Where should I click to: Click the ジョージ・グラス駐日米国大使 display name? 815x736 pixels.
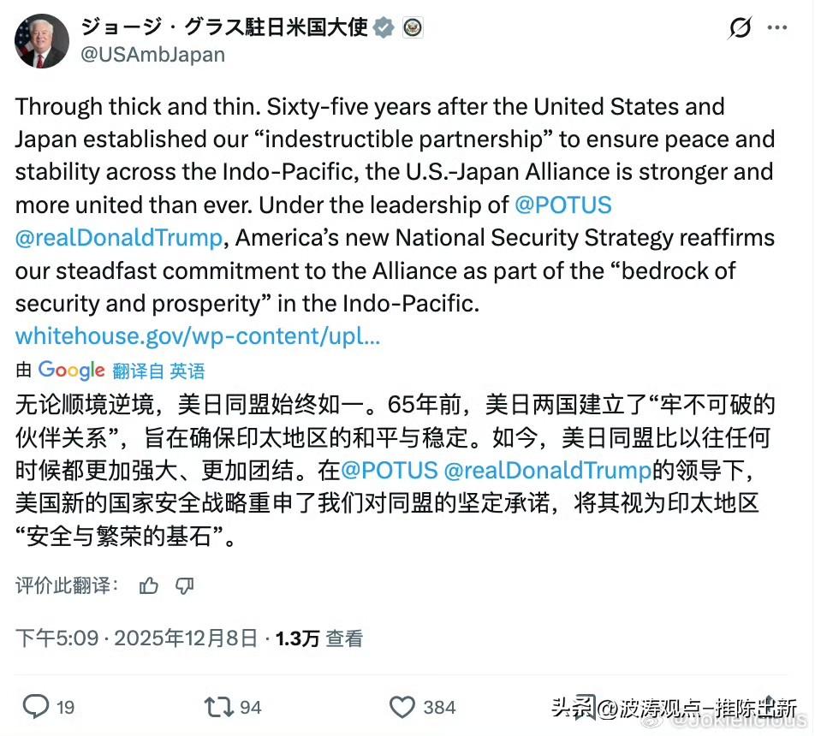pos(224,27)
